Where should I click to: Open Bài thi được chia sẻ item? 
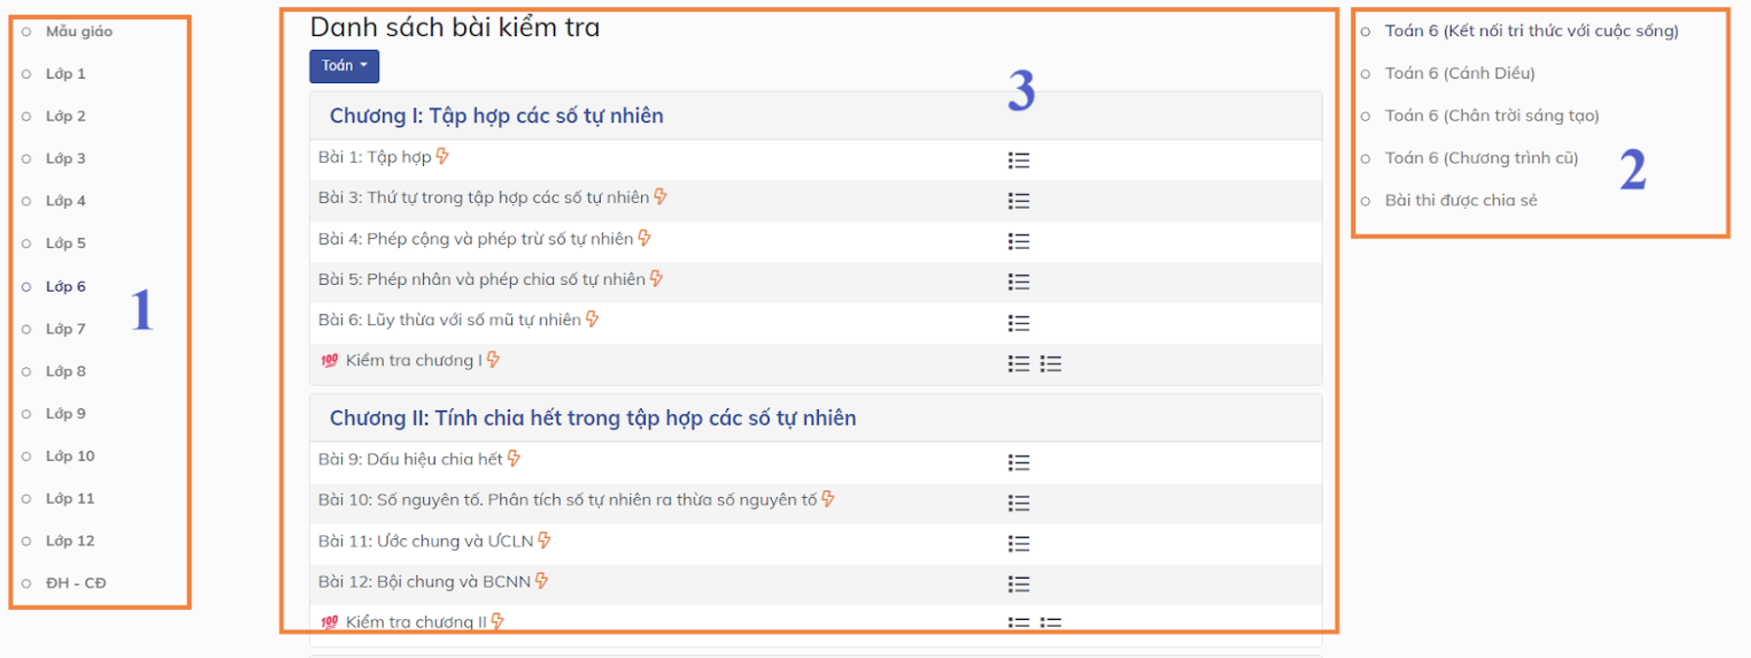(x=1460, y=200)
